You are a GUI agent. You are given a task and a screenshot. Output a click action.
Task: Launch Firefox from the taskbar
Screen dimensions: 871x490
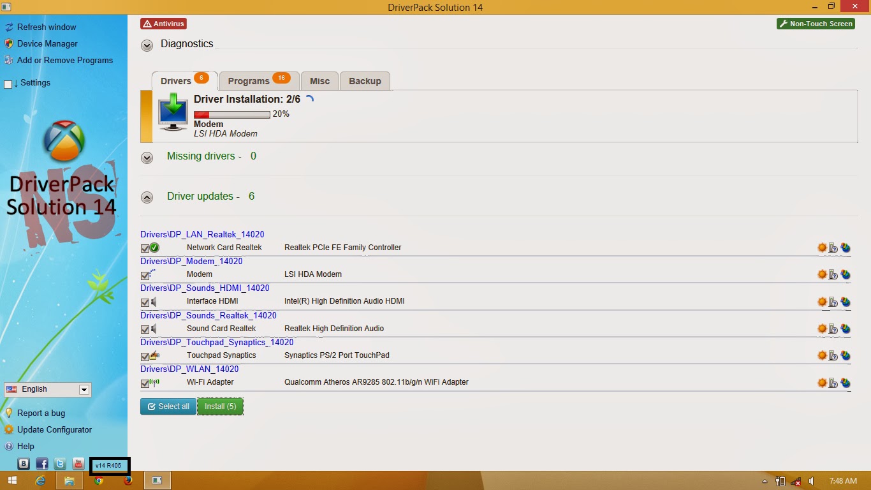click(128, 480)
